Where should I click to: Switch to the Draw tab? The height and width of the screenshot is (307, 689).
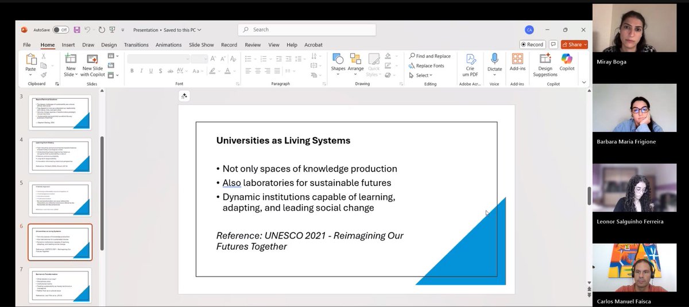point(88,45)
